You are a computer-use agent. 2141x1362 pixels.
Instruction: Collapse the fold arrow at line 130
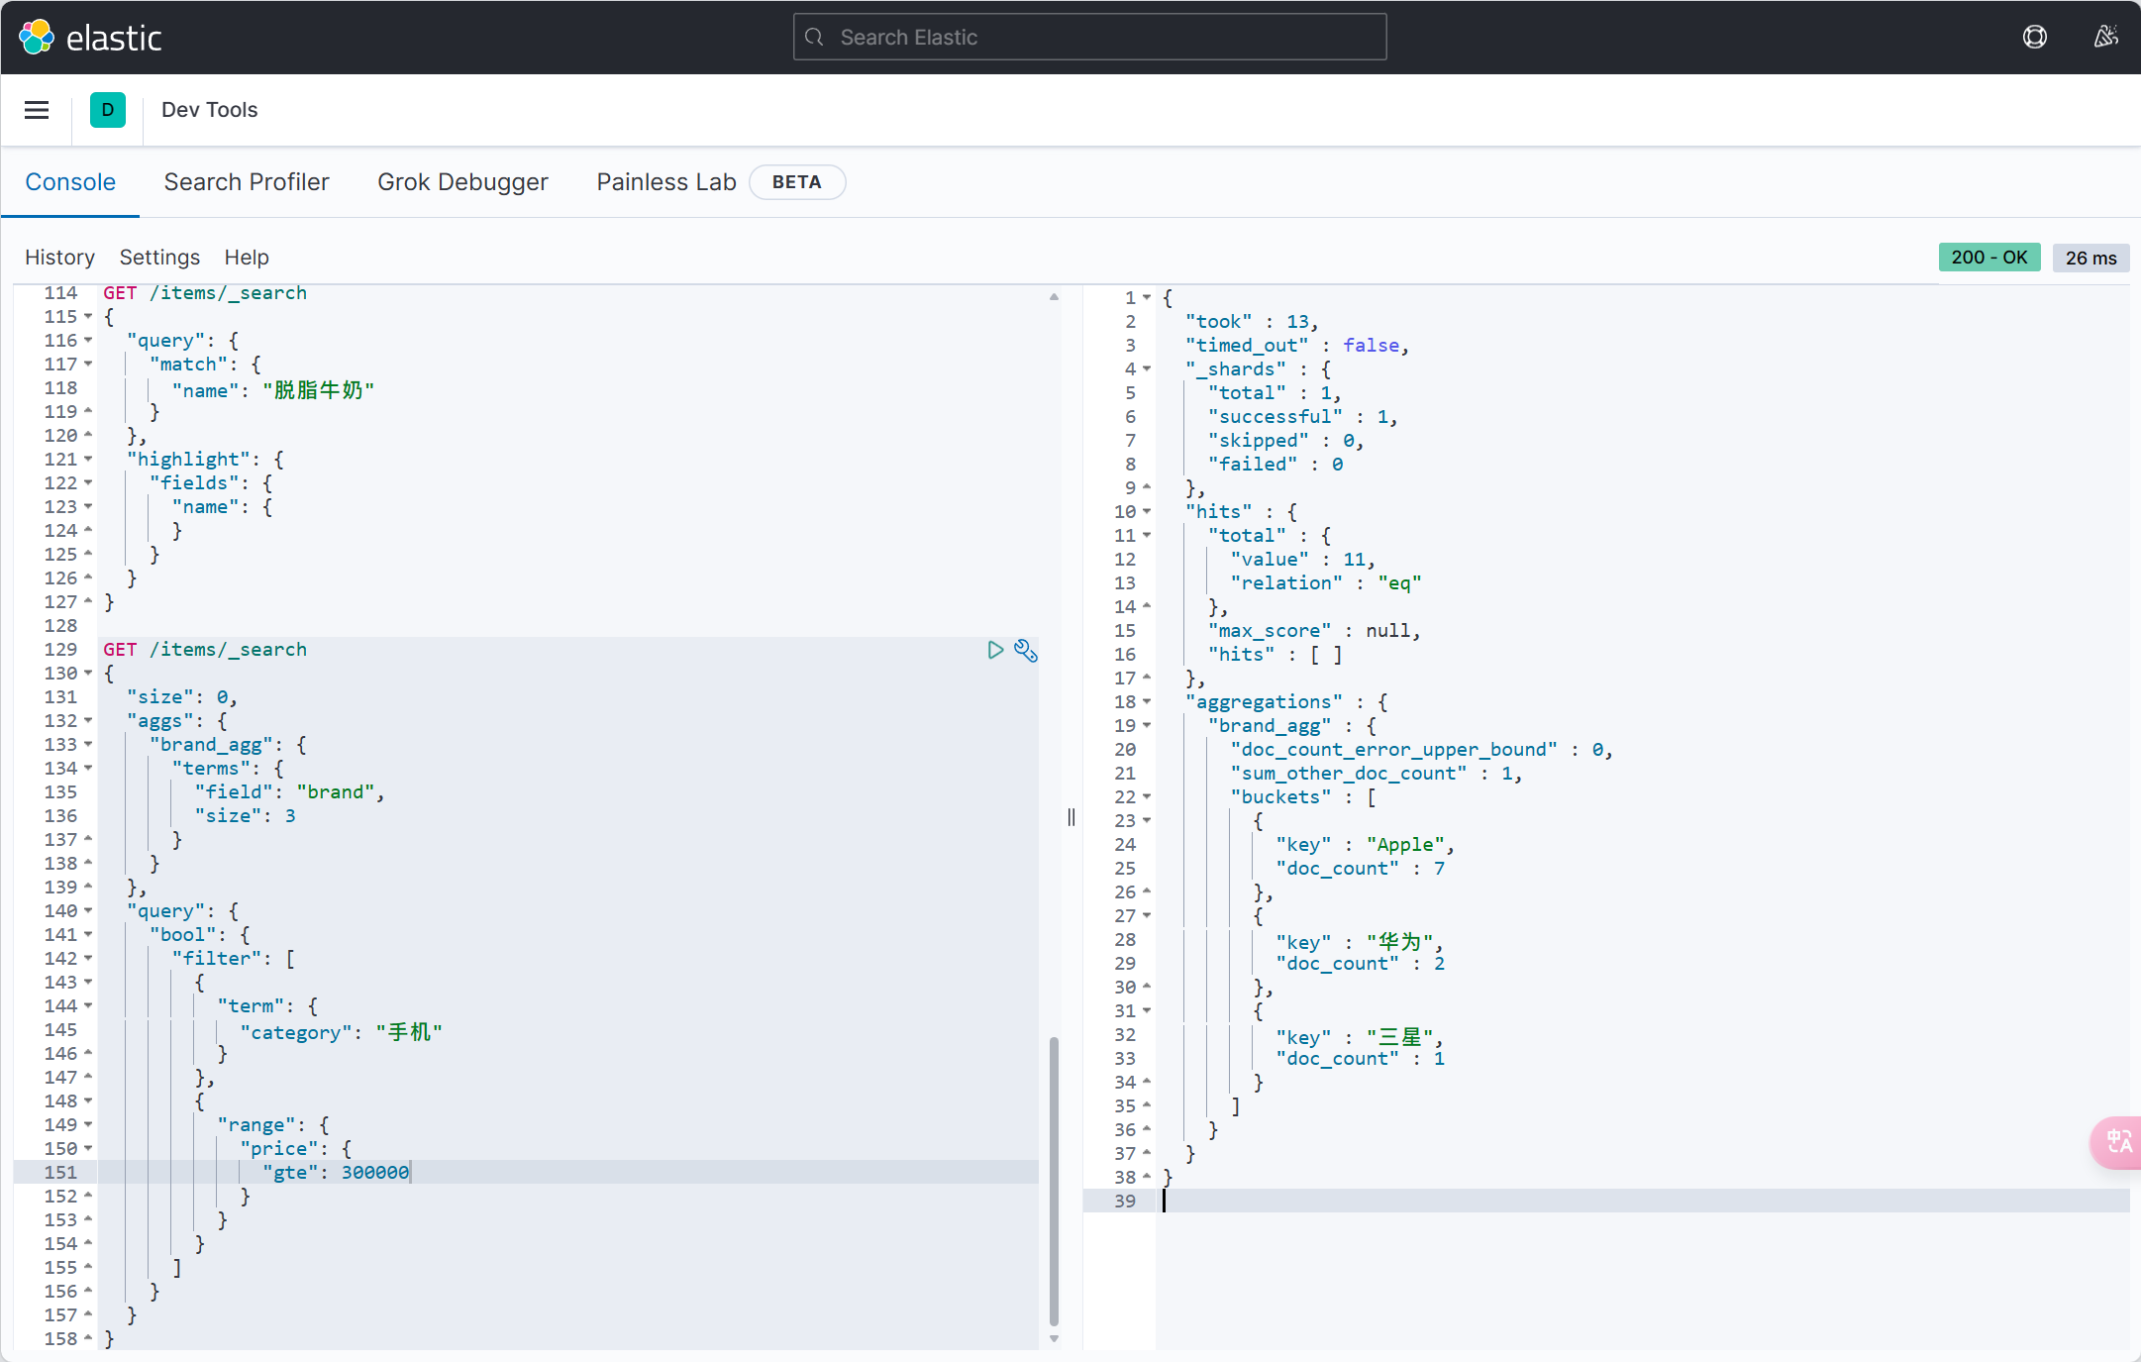pos(88,674)
